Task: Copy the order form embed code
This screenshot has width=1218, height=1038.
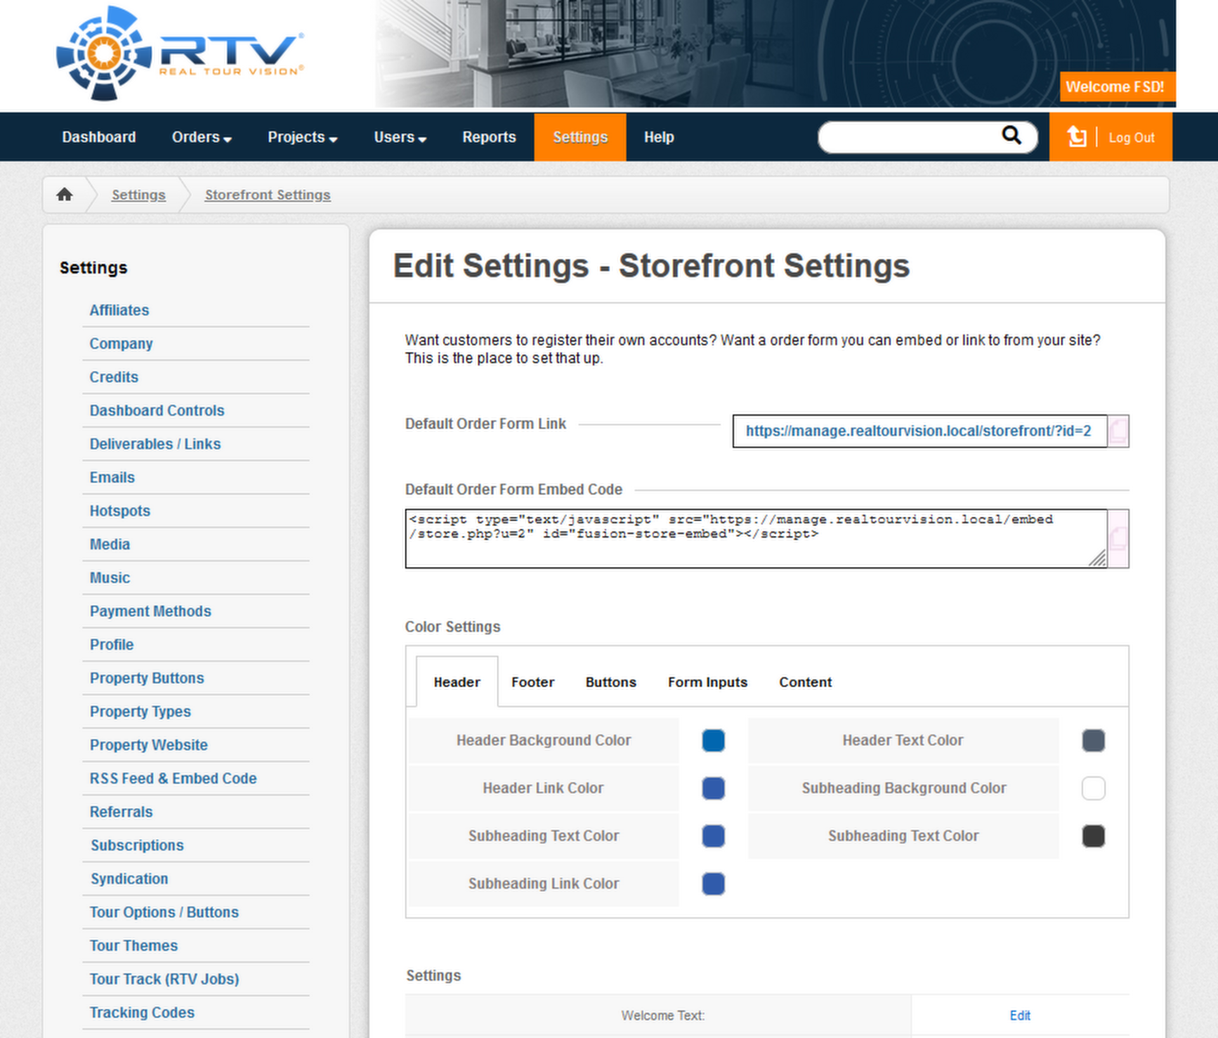Action: 1118,538
